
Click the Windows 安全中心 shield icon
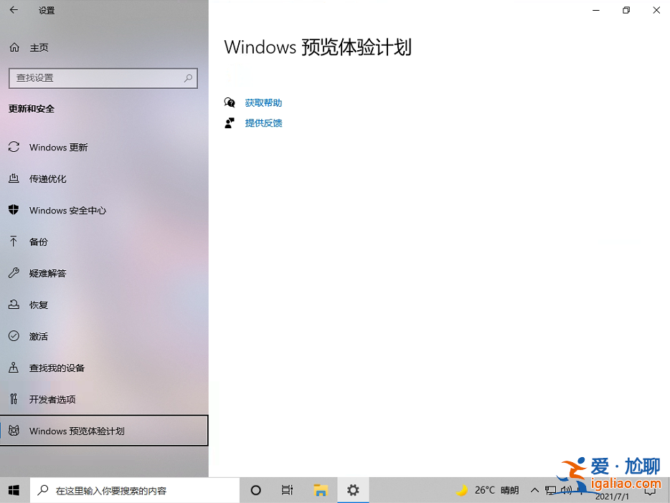pos(14,210)
